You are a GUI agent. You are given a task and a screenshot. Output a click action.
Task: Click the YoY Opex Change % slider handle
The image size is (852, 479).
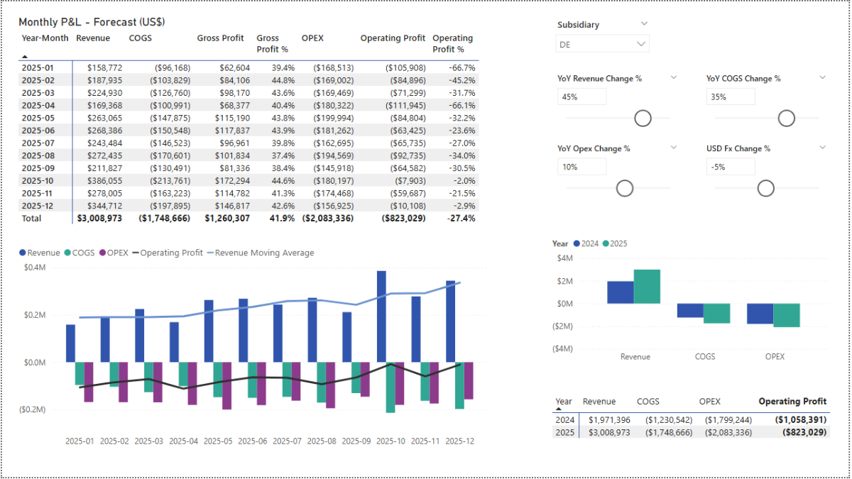pos(625,188)
